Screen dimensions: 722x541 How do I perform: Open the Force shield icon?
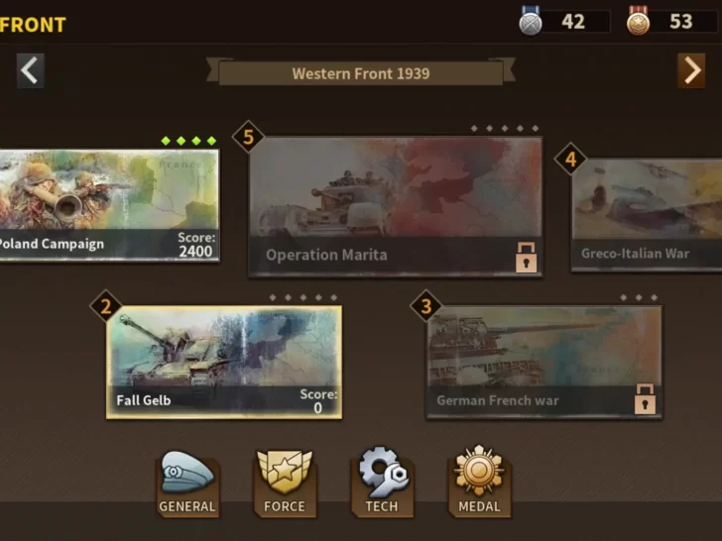(x=285, y=484)
